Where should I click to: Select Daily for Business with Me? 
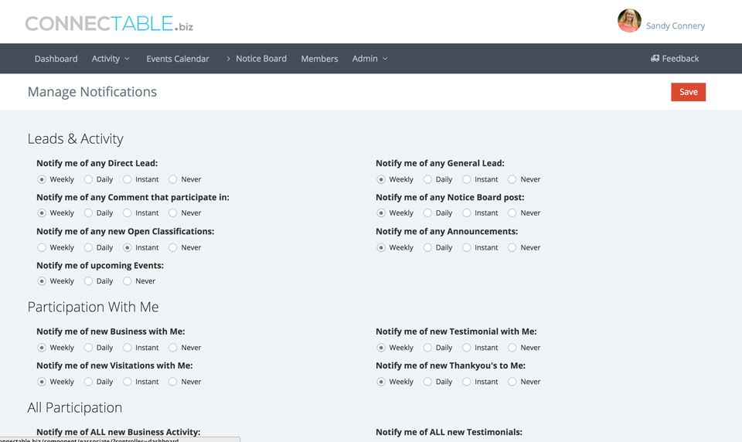click(x=88, y=348)
